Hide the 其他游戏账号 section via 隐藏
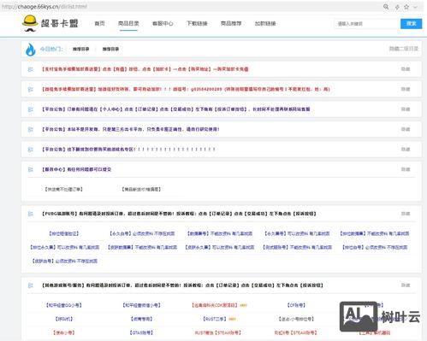 pos(406,285)
